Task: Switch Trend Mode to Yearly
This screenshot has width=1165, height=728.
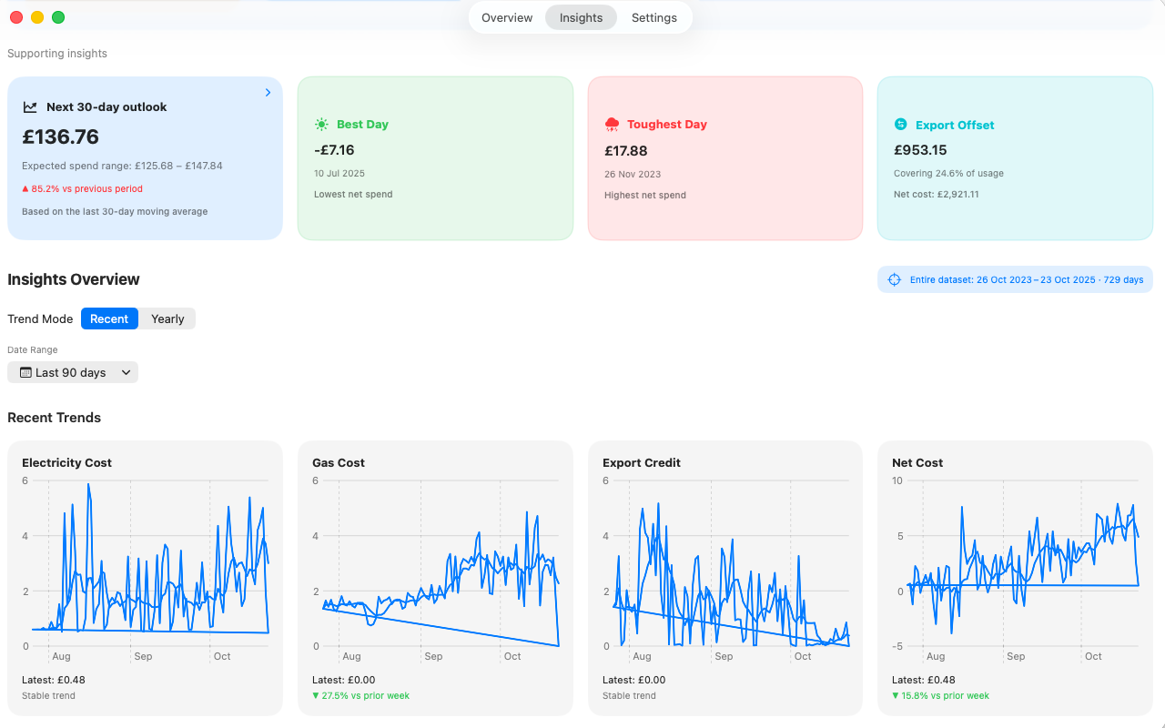Action: coord(167,319)
